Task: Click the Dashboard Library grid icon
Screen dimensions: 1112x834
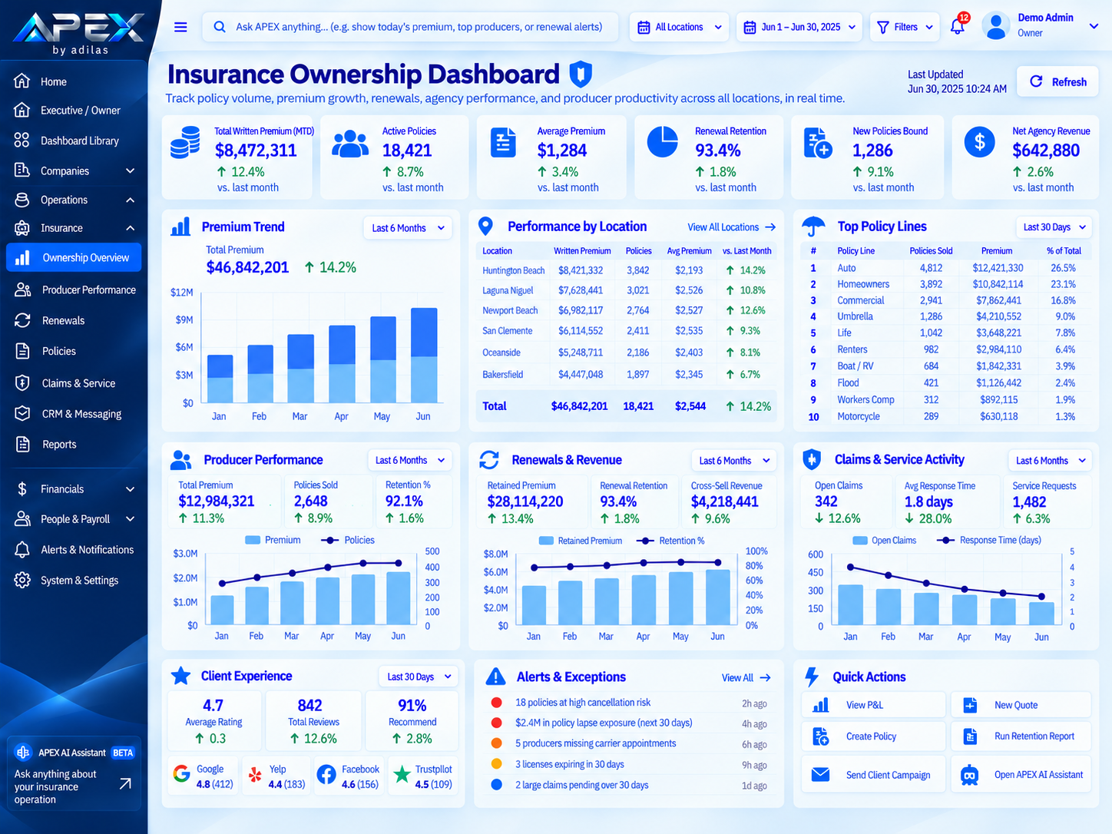Action: point(22,141)
